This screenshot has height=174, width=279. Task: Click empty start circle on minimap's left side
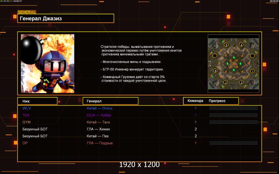[215, 56]
